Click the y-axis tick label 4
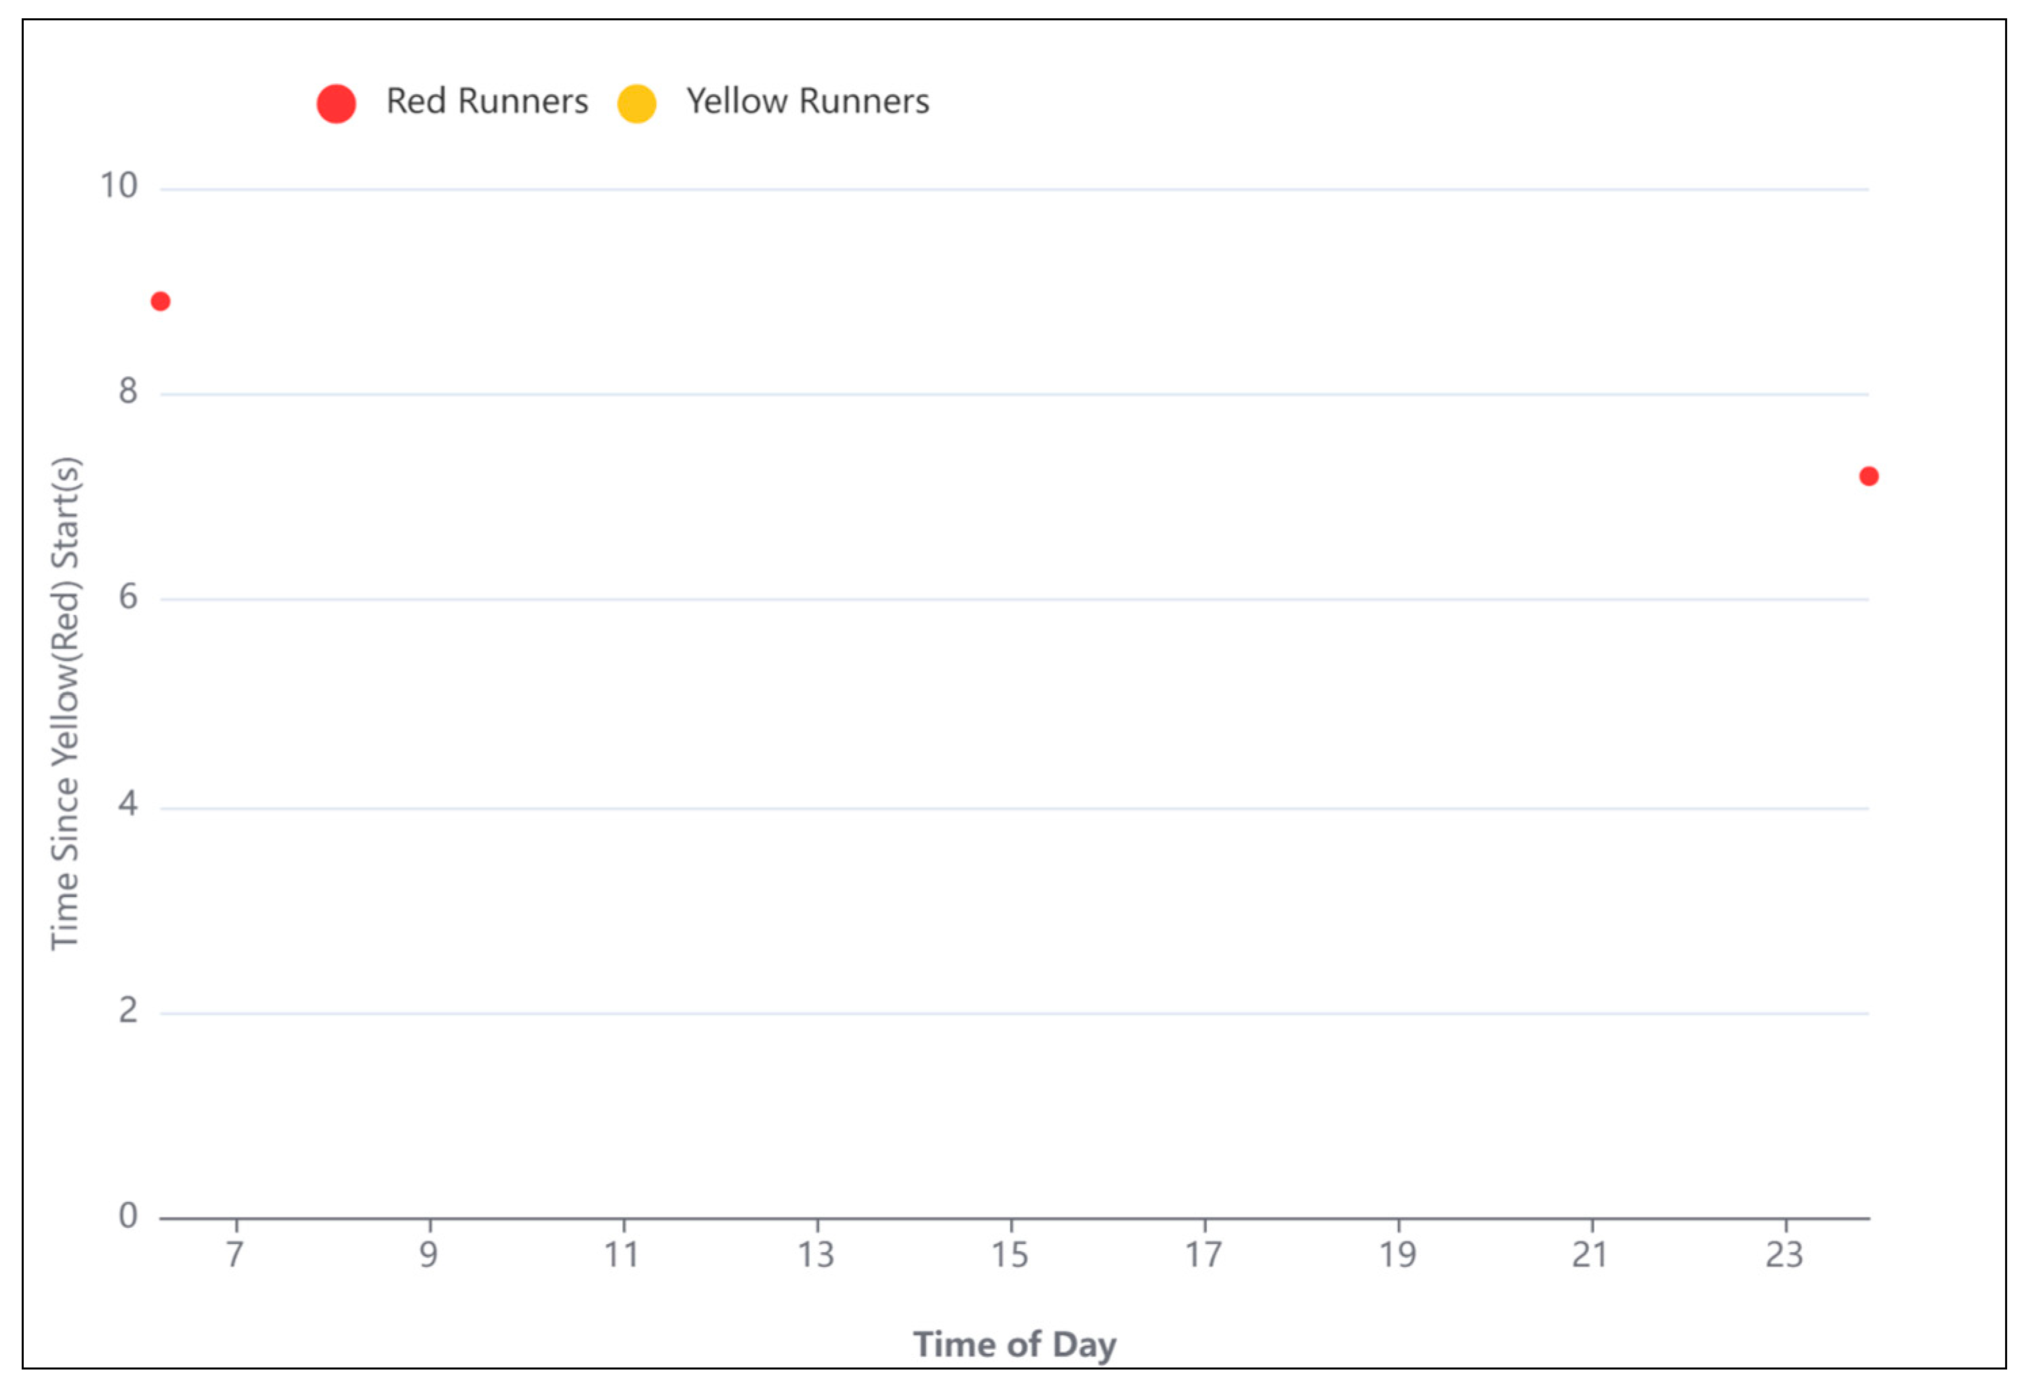 (129, 804)
